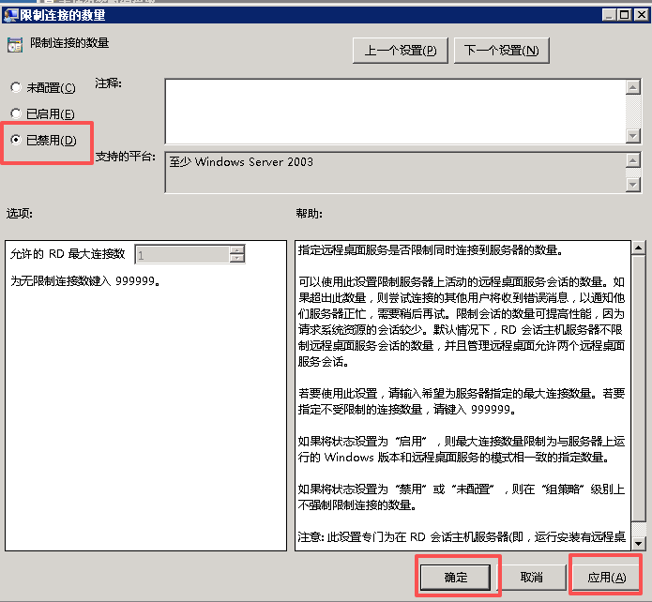652x602 pixels.
Task: Click the title bar system menu icon
Action: coord(10,14)
